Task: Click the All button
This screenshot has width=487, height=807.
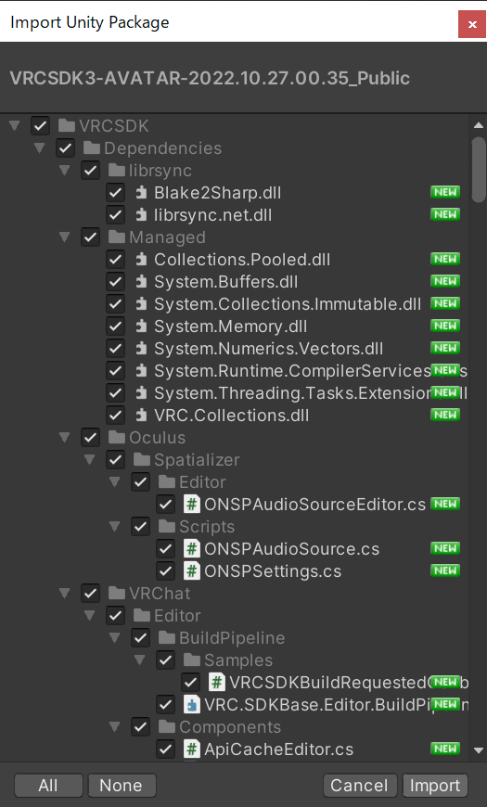Action: click(x=48, y=786)
